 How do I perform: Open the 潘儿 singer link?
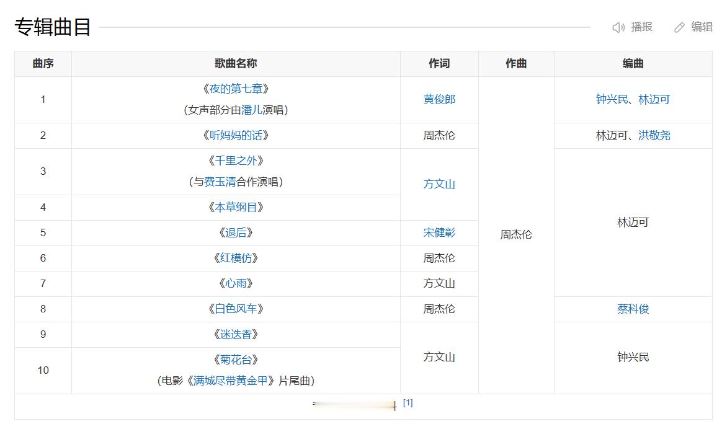click(x=252, y=110)
